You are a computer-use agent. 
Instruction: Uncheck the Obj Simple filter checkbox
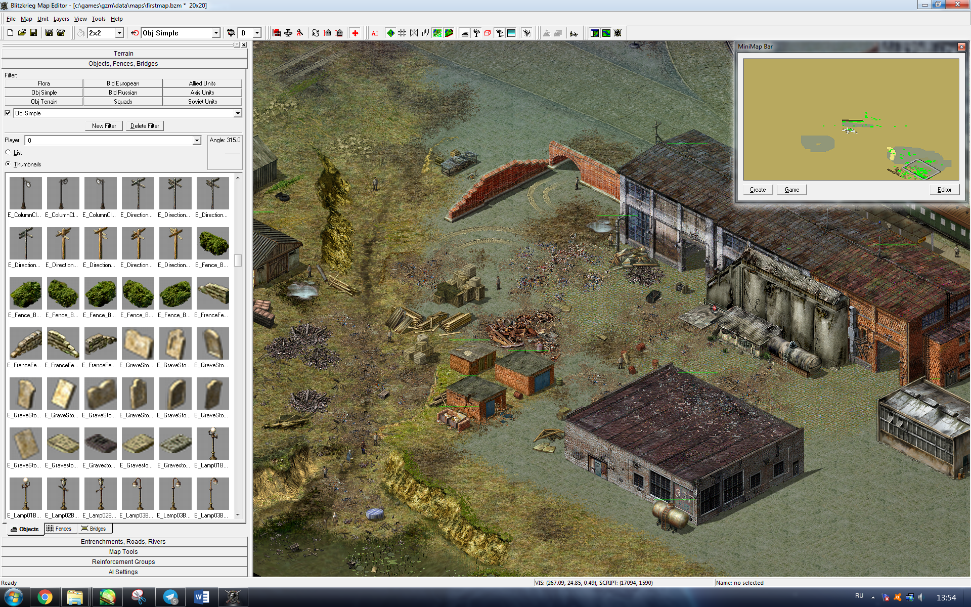[x=8, y=113]
